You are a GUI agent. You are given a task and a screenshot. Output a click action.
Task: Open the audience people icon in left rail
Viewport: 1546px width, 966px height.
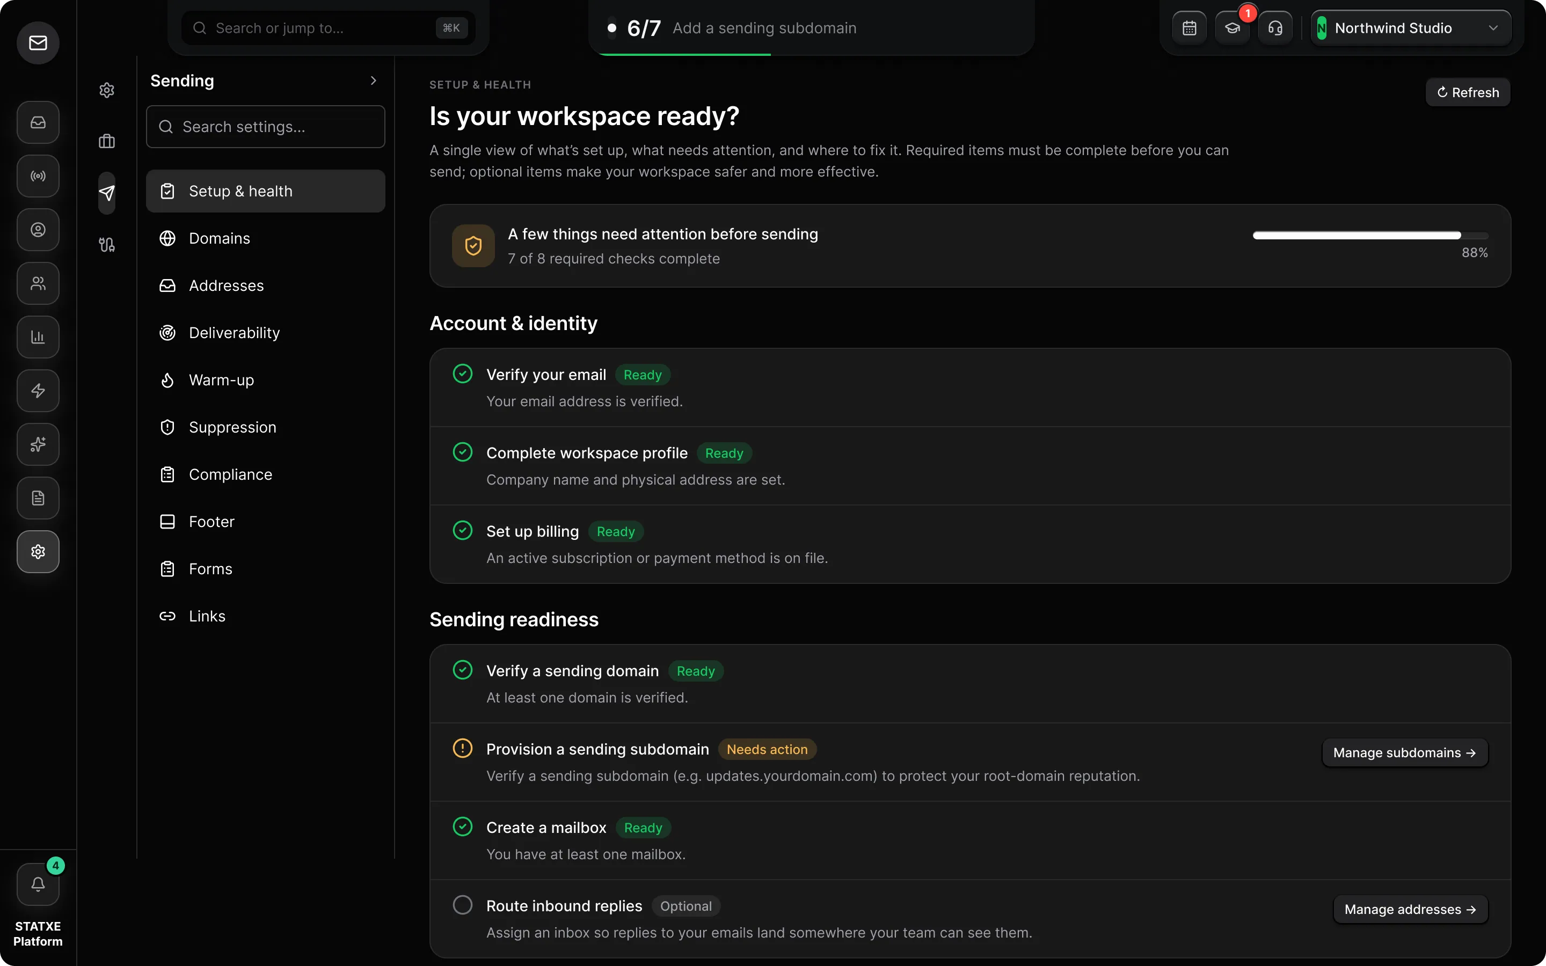pos(38,283)
